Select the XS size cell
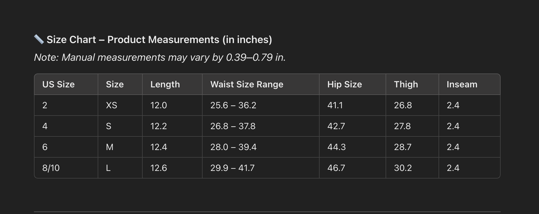 [x=112, y=105]
